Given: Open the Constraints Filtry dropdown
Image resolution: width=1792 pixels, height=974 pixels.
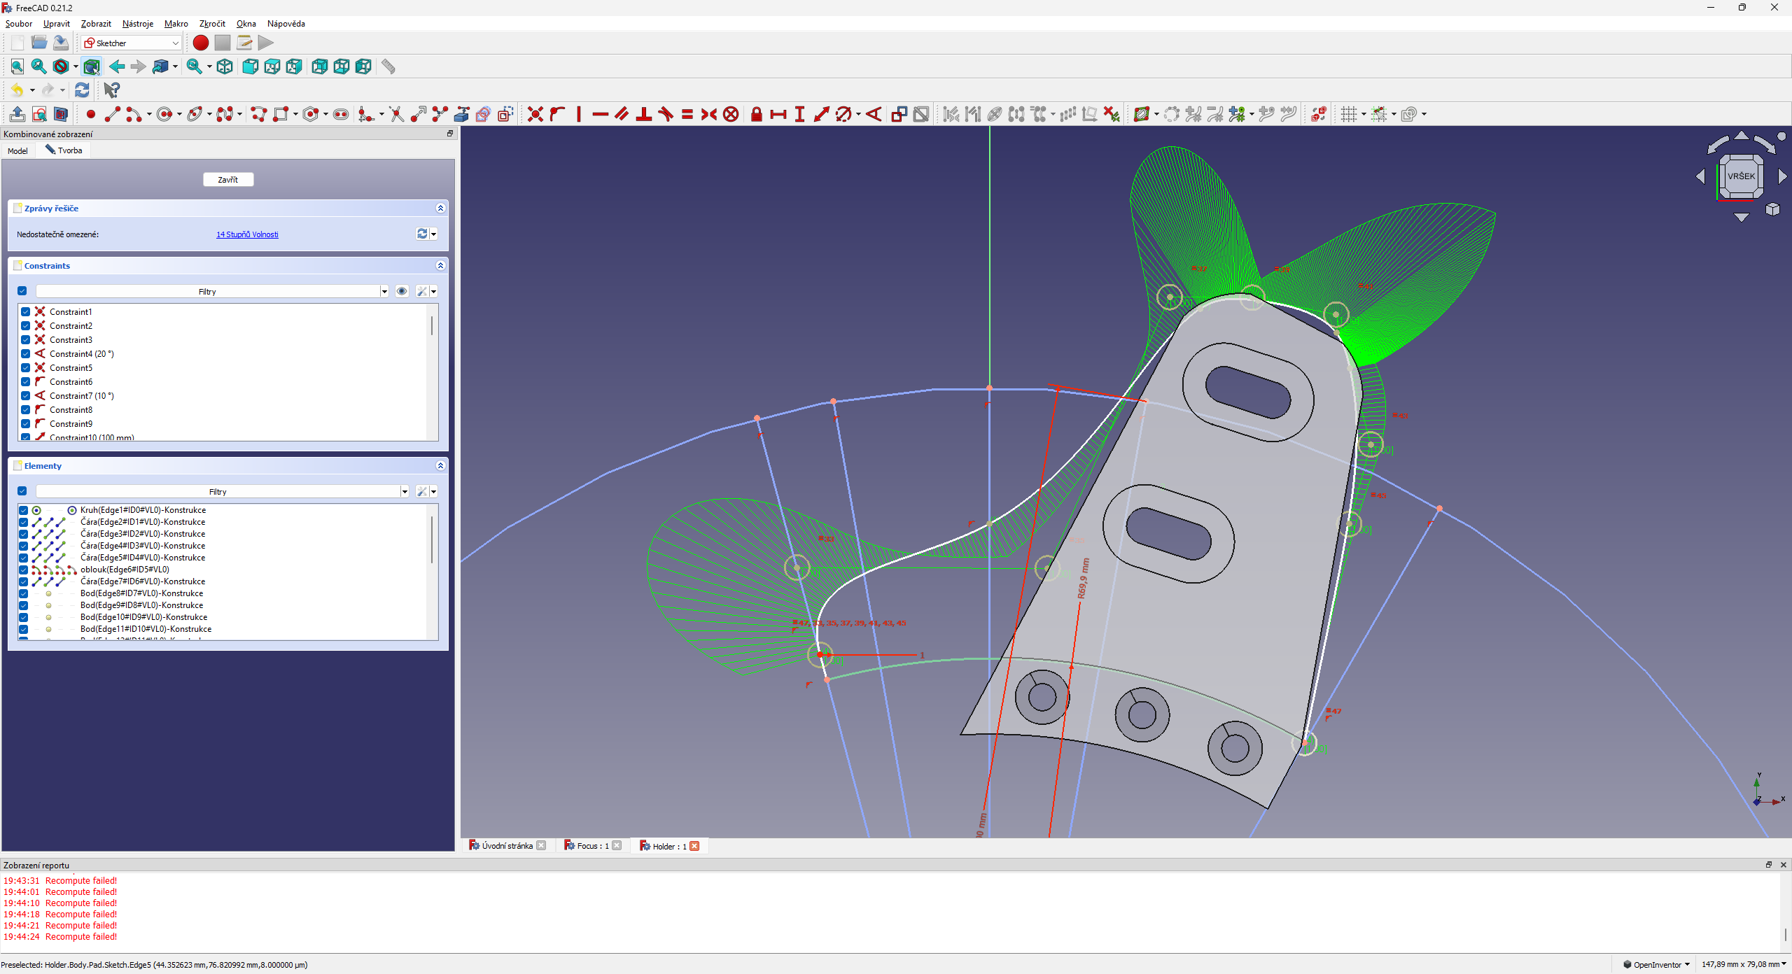Looking at the screenshot, I should 384,292.
